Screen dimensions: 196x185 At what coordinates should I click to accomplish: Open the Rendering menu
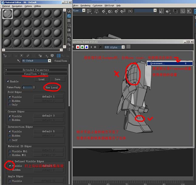[85, 6]
